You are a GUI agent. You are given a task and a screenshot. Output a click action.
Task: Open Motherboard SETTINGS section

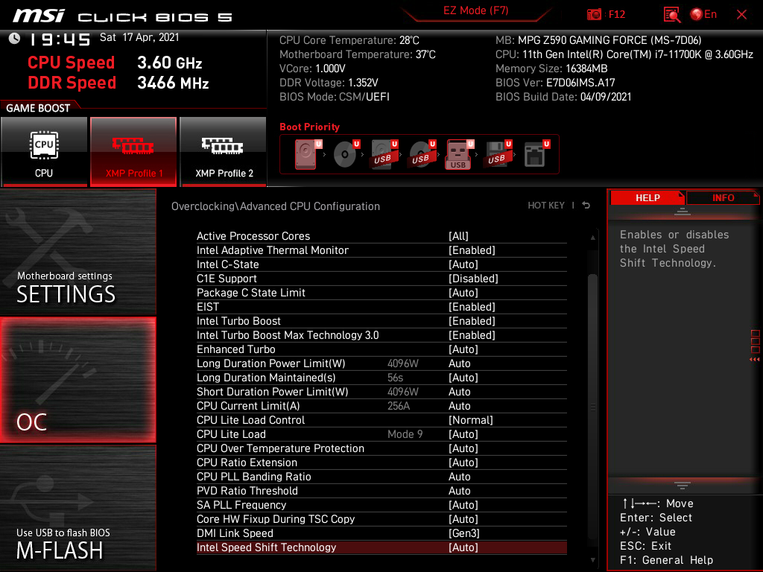point(77,252)
